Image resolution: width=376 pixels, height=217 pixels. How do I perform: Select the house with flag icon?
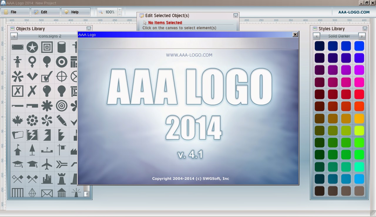click(x=18, y=149)
